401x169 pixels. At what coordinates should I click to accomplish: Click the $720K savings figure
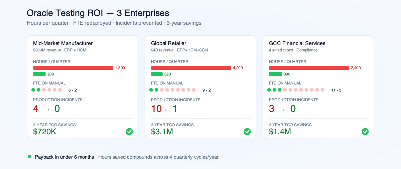45,132
